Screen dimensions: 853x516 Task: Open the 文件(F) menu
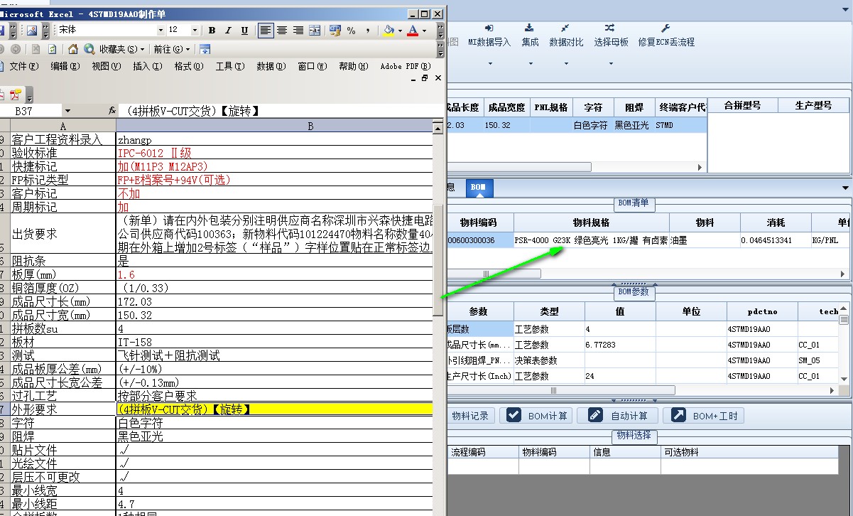23,66
